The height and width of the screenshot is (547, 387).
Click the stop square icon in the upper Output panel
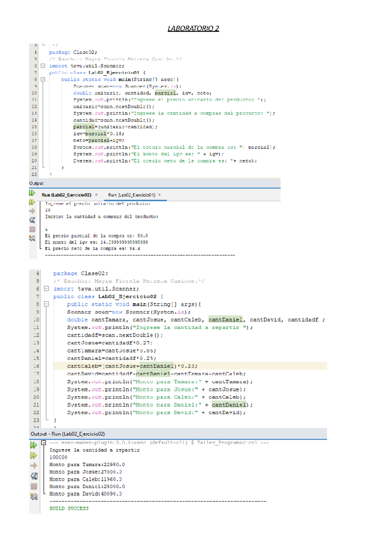(x=32, y=229)
